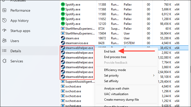Click the Details list icon
191x107 pixels.
4,51
